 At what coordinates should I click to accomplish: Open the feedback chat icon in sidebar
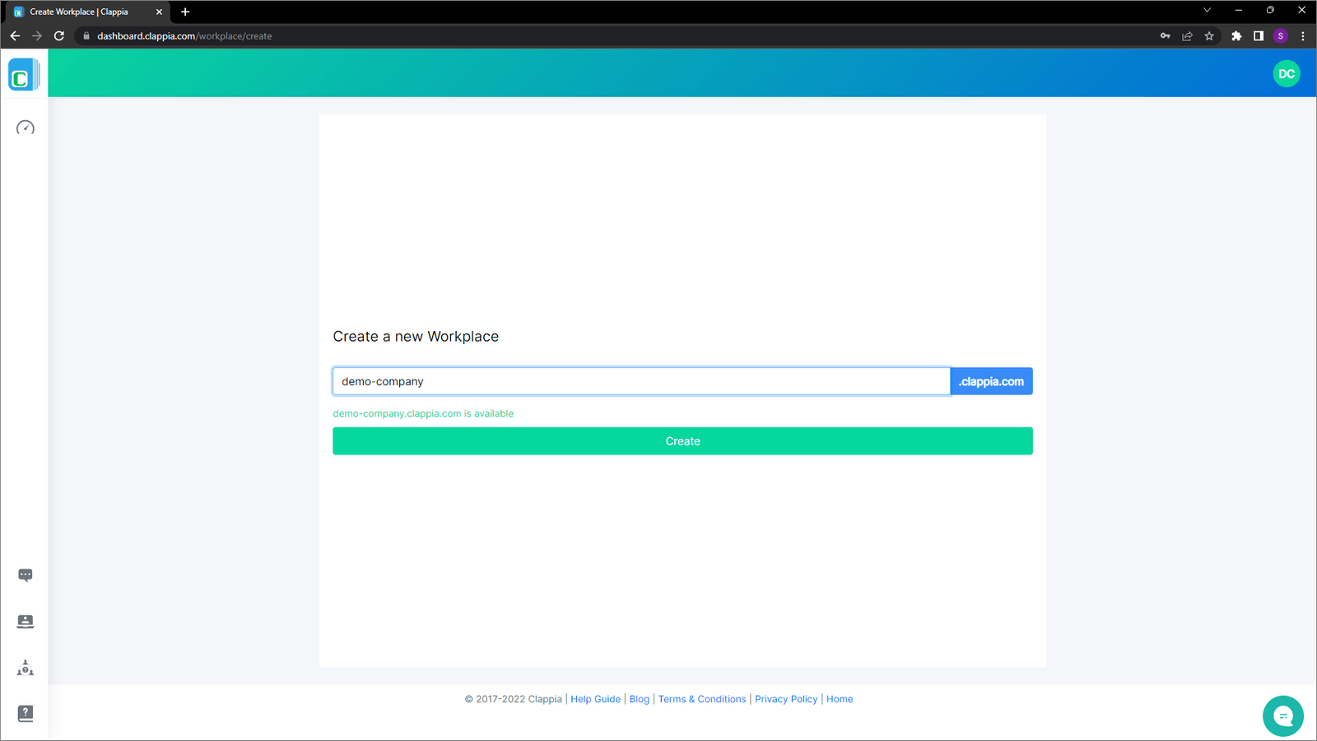click(x=25, y=575)
